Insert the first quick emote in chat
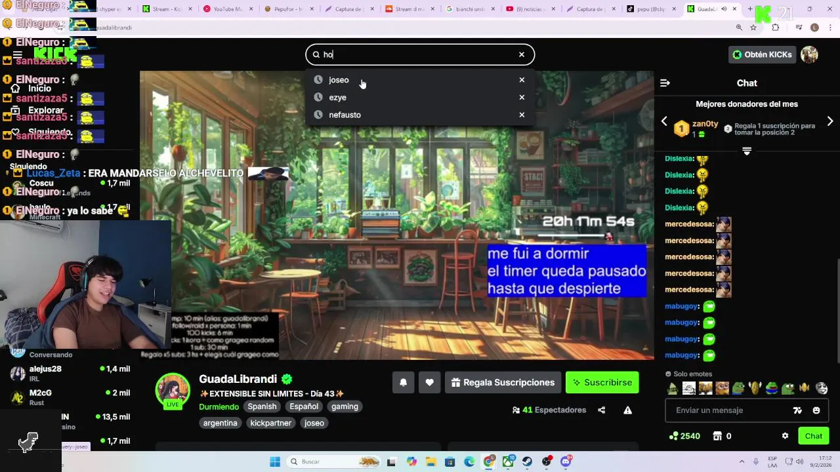Image resolution: width=840 pixels, height=472 pixels. 673,388
